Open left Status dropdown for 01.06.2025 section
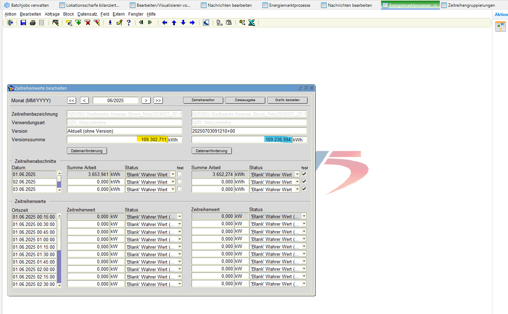The width and height of the screenshot is (508, 314). click(x=173, y=175)
